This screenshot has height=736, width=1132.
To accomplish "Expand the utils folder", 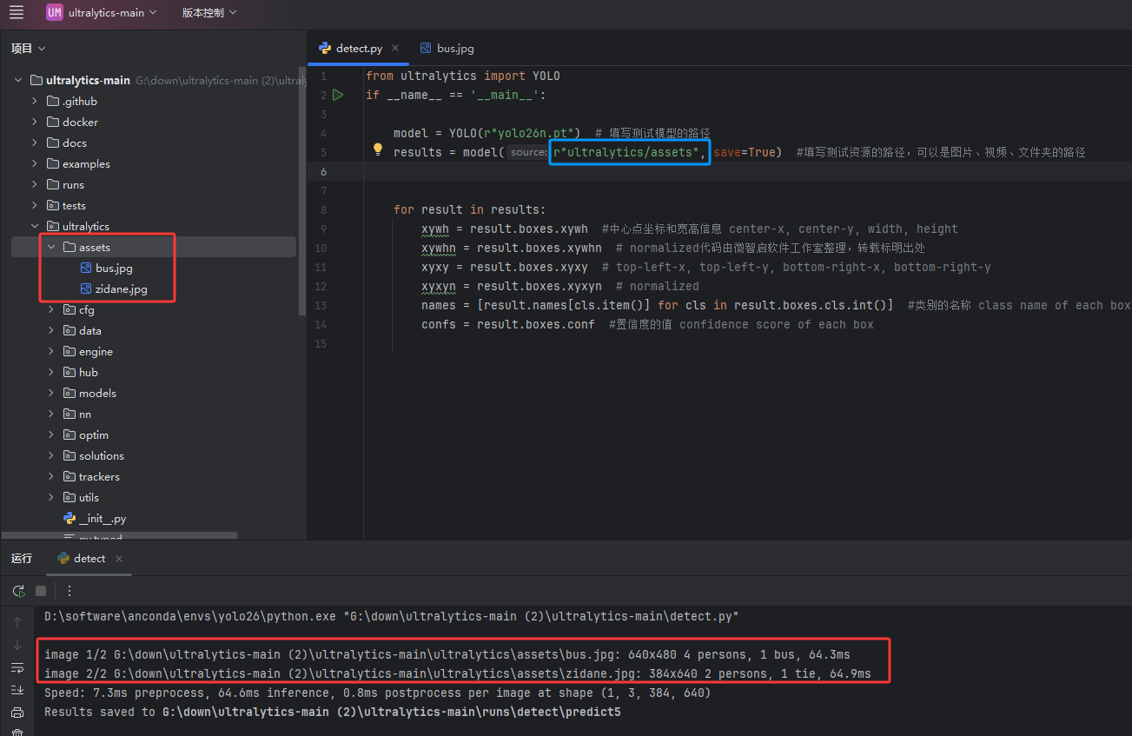I will click(51, 497).
